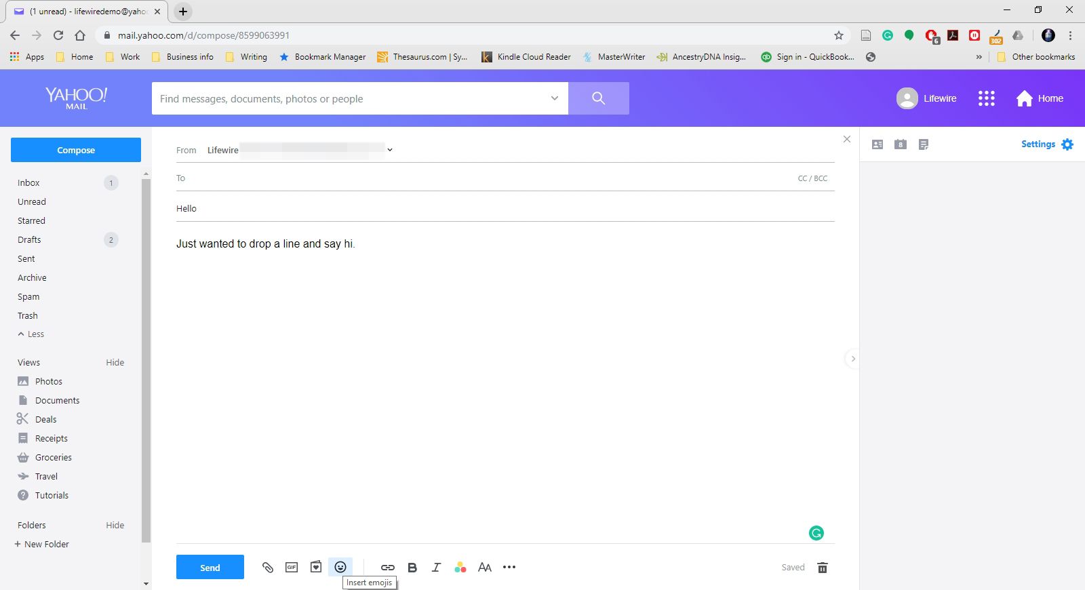The width and height of the screenshot is (1085, 590).
Task: Reload the page in Chrome
Action: click(x=58, y=35)
